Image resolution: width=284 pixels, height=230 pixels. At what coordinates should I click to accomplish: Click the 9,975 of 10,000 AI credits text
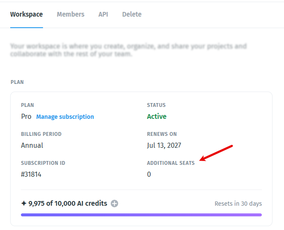pos(68,203)
